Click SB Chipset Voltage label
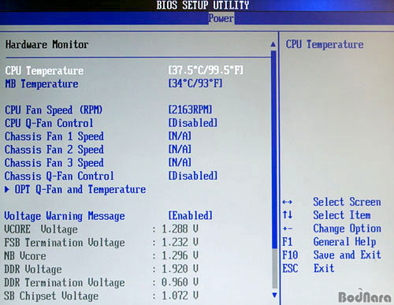Screen dimensions: 394x305 pos(51,296)
